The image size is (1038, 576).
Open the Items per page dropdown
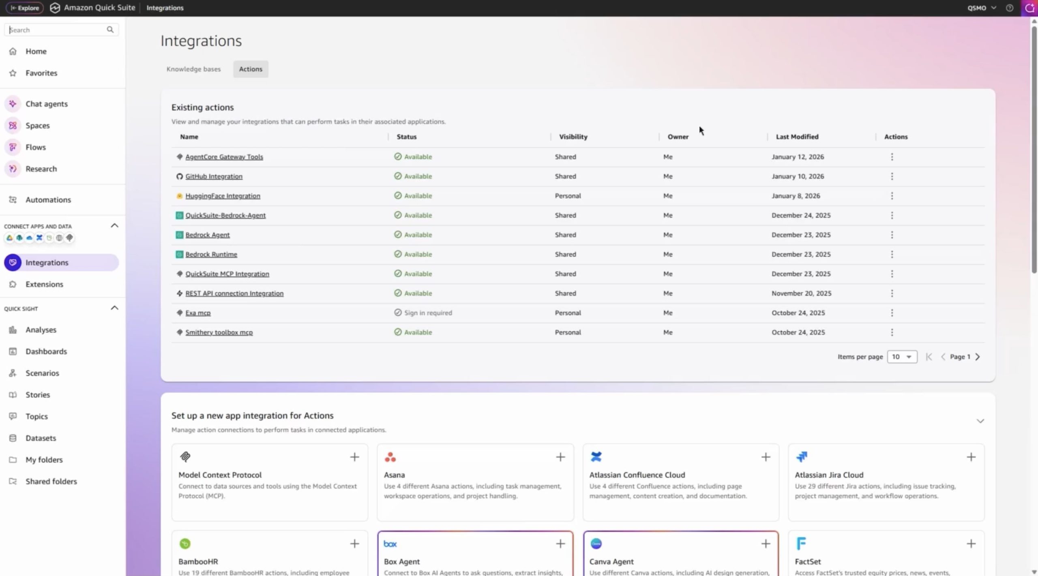pos(903,356)
